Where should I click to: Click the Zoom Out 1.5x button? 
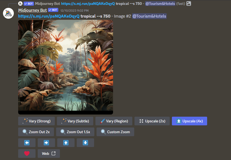pyautogui.click(x=75, y=132)
